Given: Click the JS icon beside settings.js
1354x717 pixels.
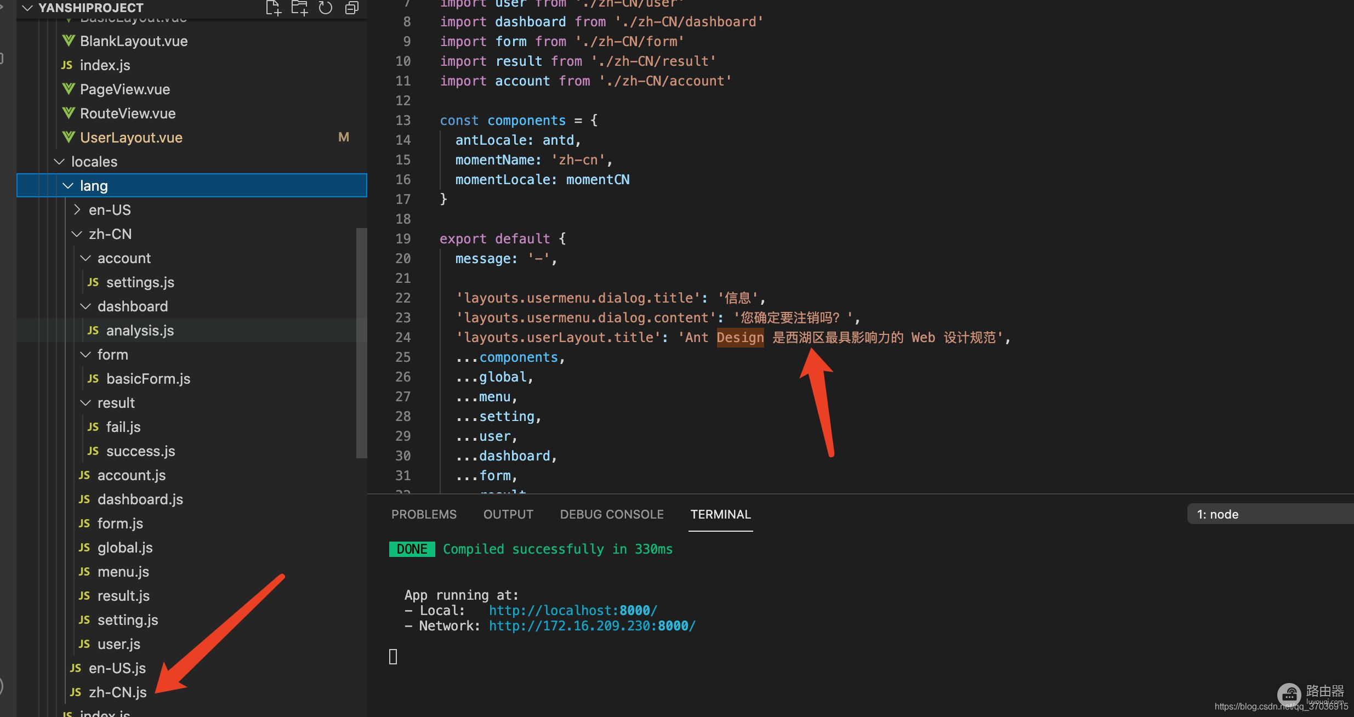Looking at the screenshot, I should pos(93,282).
